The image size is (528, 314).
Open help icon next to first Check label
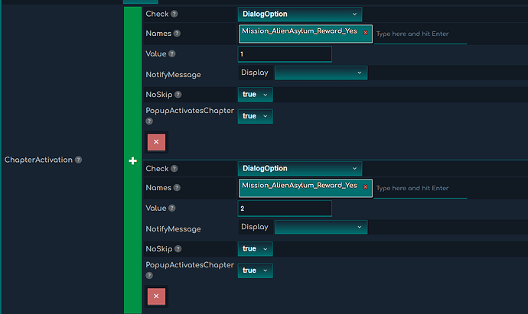[x=174, y=14]
